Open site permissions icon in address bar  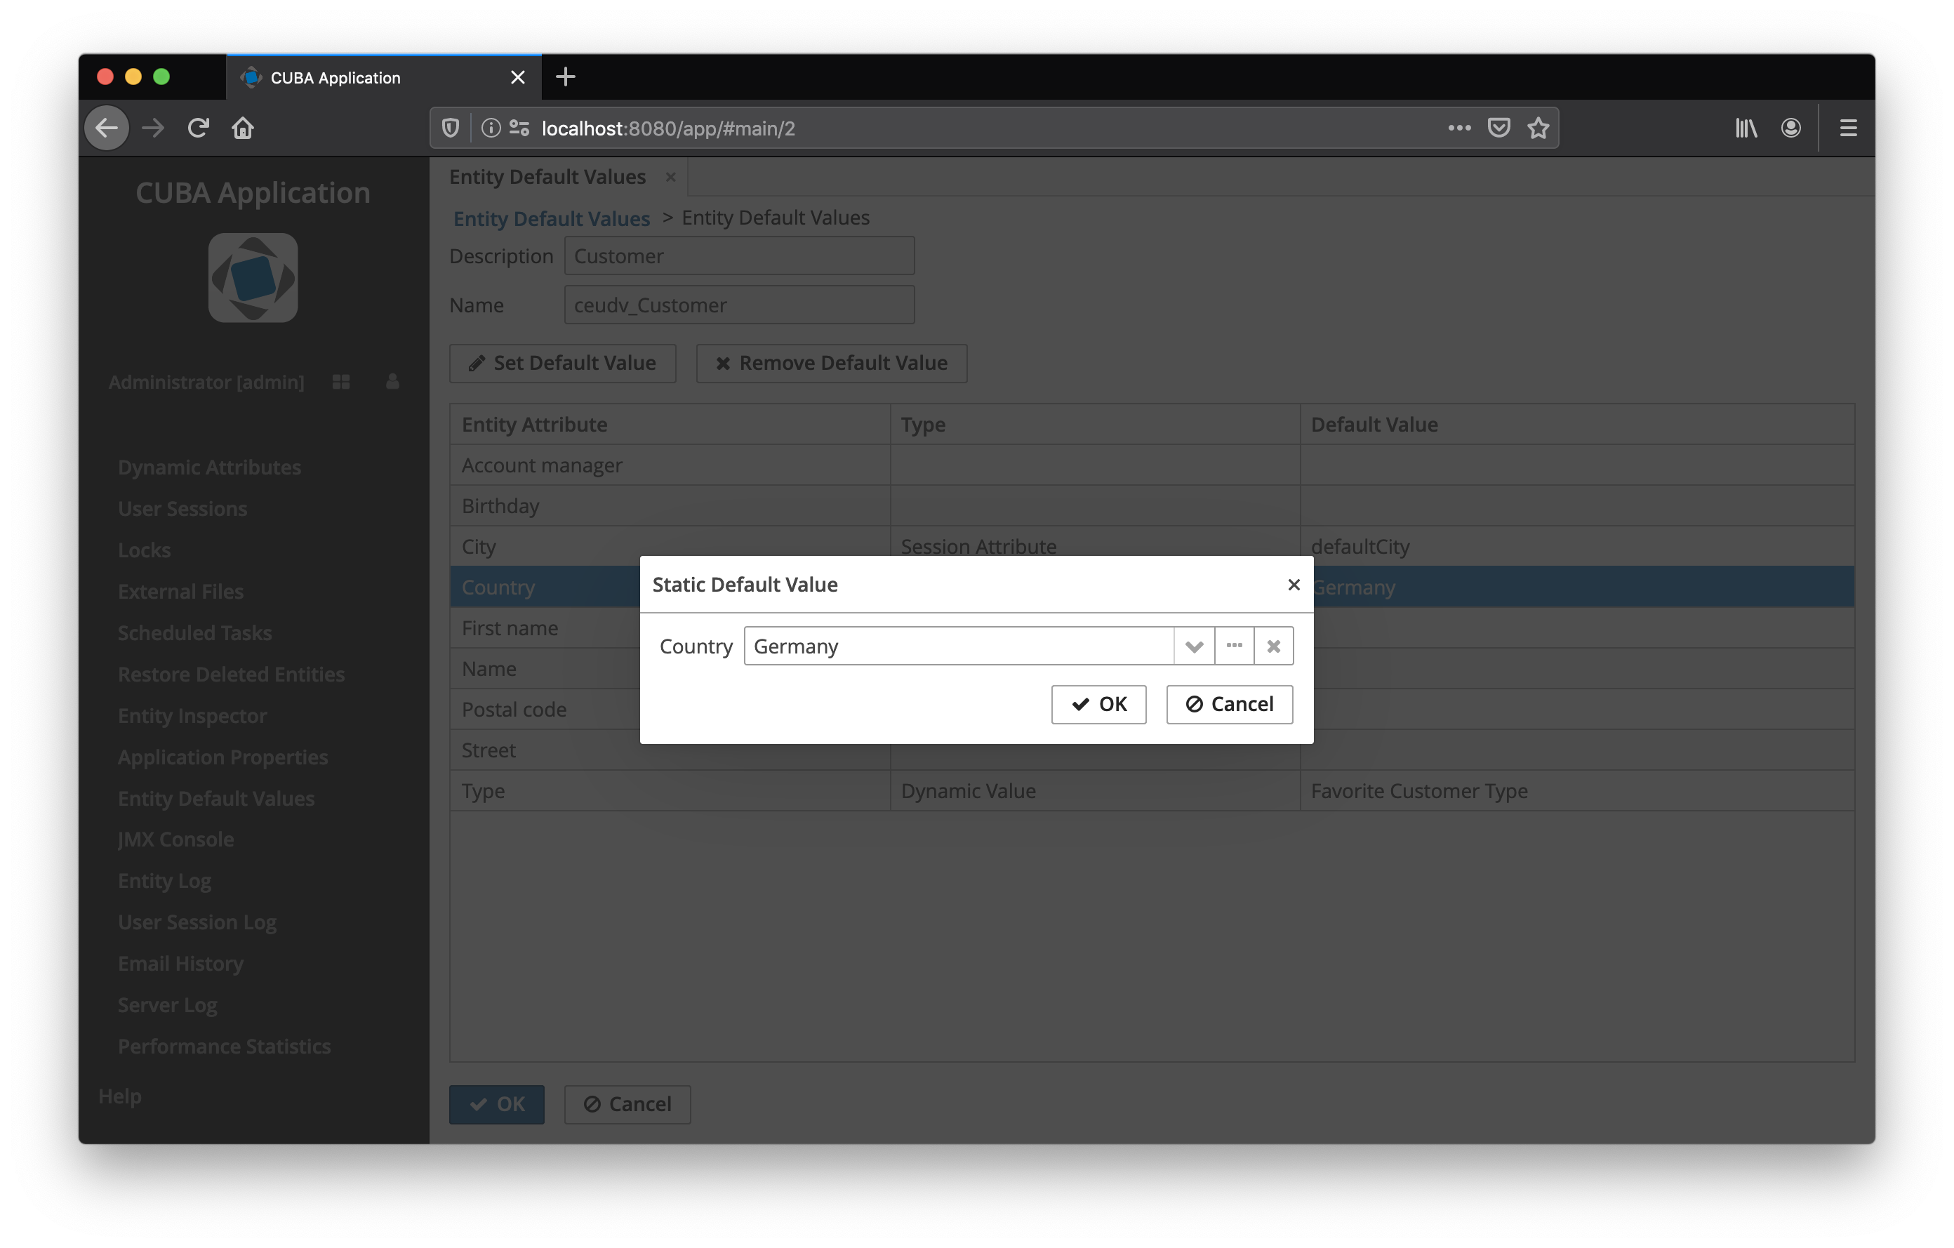point(519,127)
